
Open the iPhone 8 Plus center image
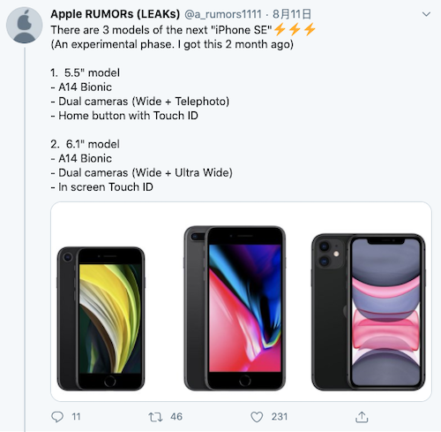click(235, 308)
